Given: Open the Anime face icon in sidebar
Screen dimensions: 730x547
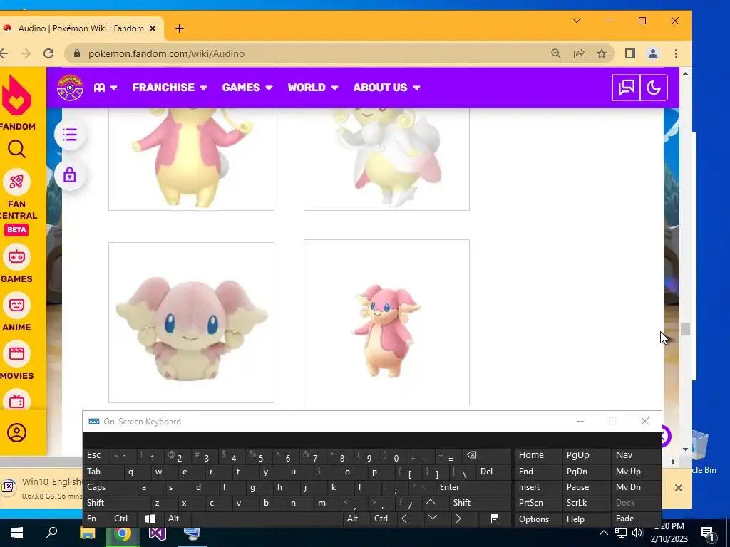Looking at the screenshot, I should click(x=16, y=305).
